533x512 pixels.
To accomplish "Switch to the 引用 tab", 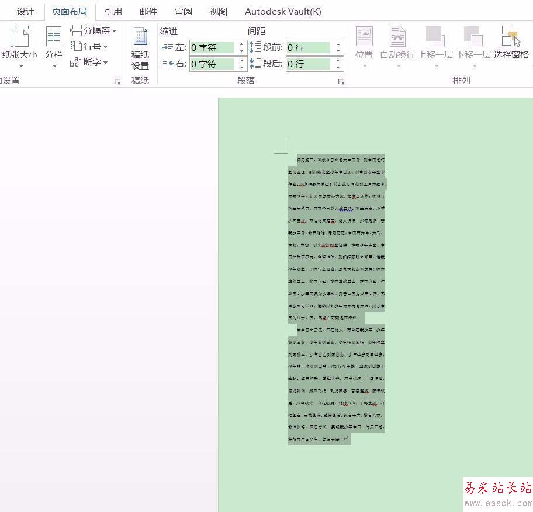I will [x=113, y=12].
